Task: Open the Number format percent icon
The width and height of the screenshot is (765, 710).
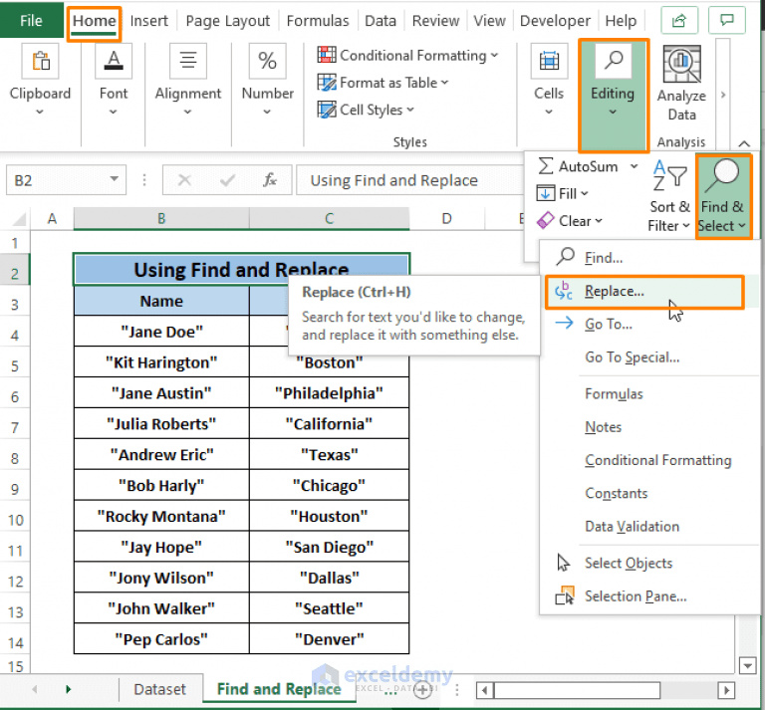Action: click(267, 61)
